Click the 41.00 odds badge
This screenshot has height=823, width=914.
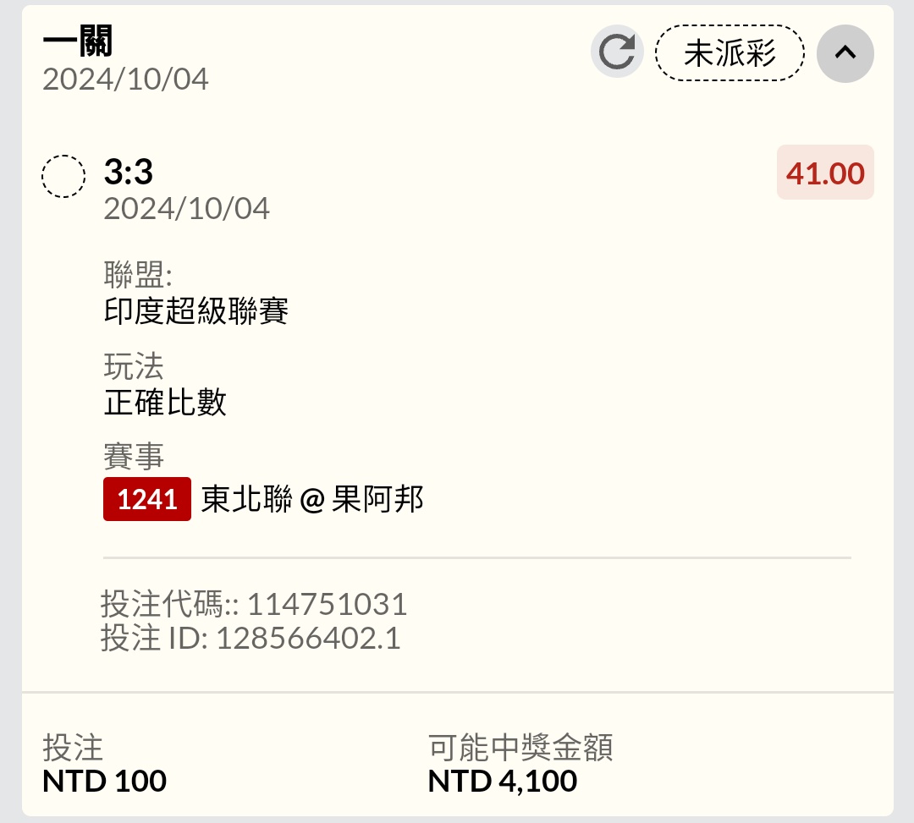825,173
